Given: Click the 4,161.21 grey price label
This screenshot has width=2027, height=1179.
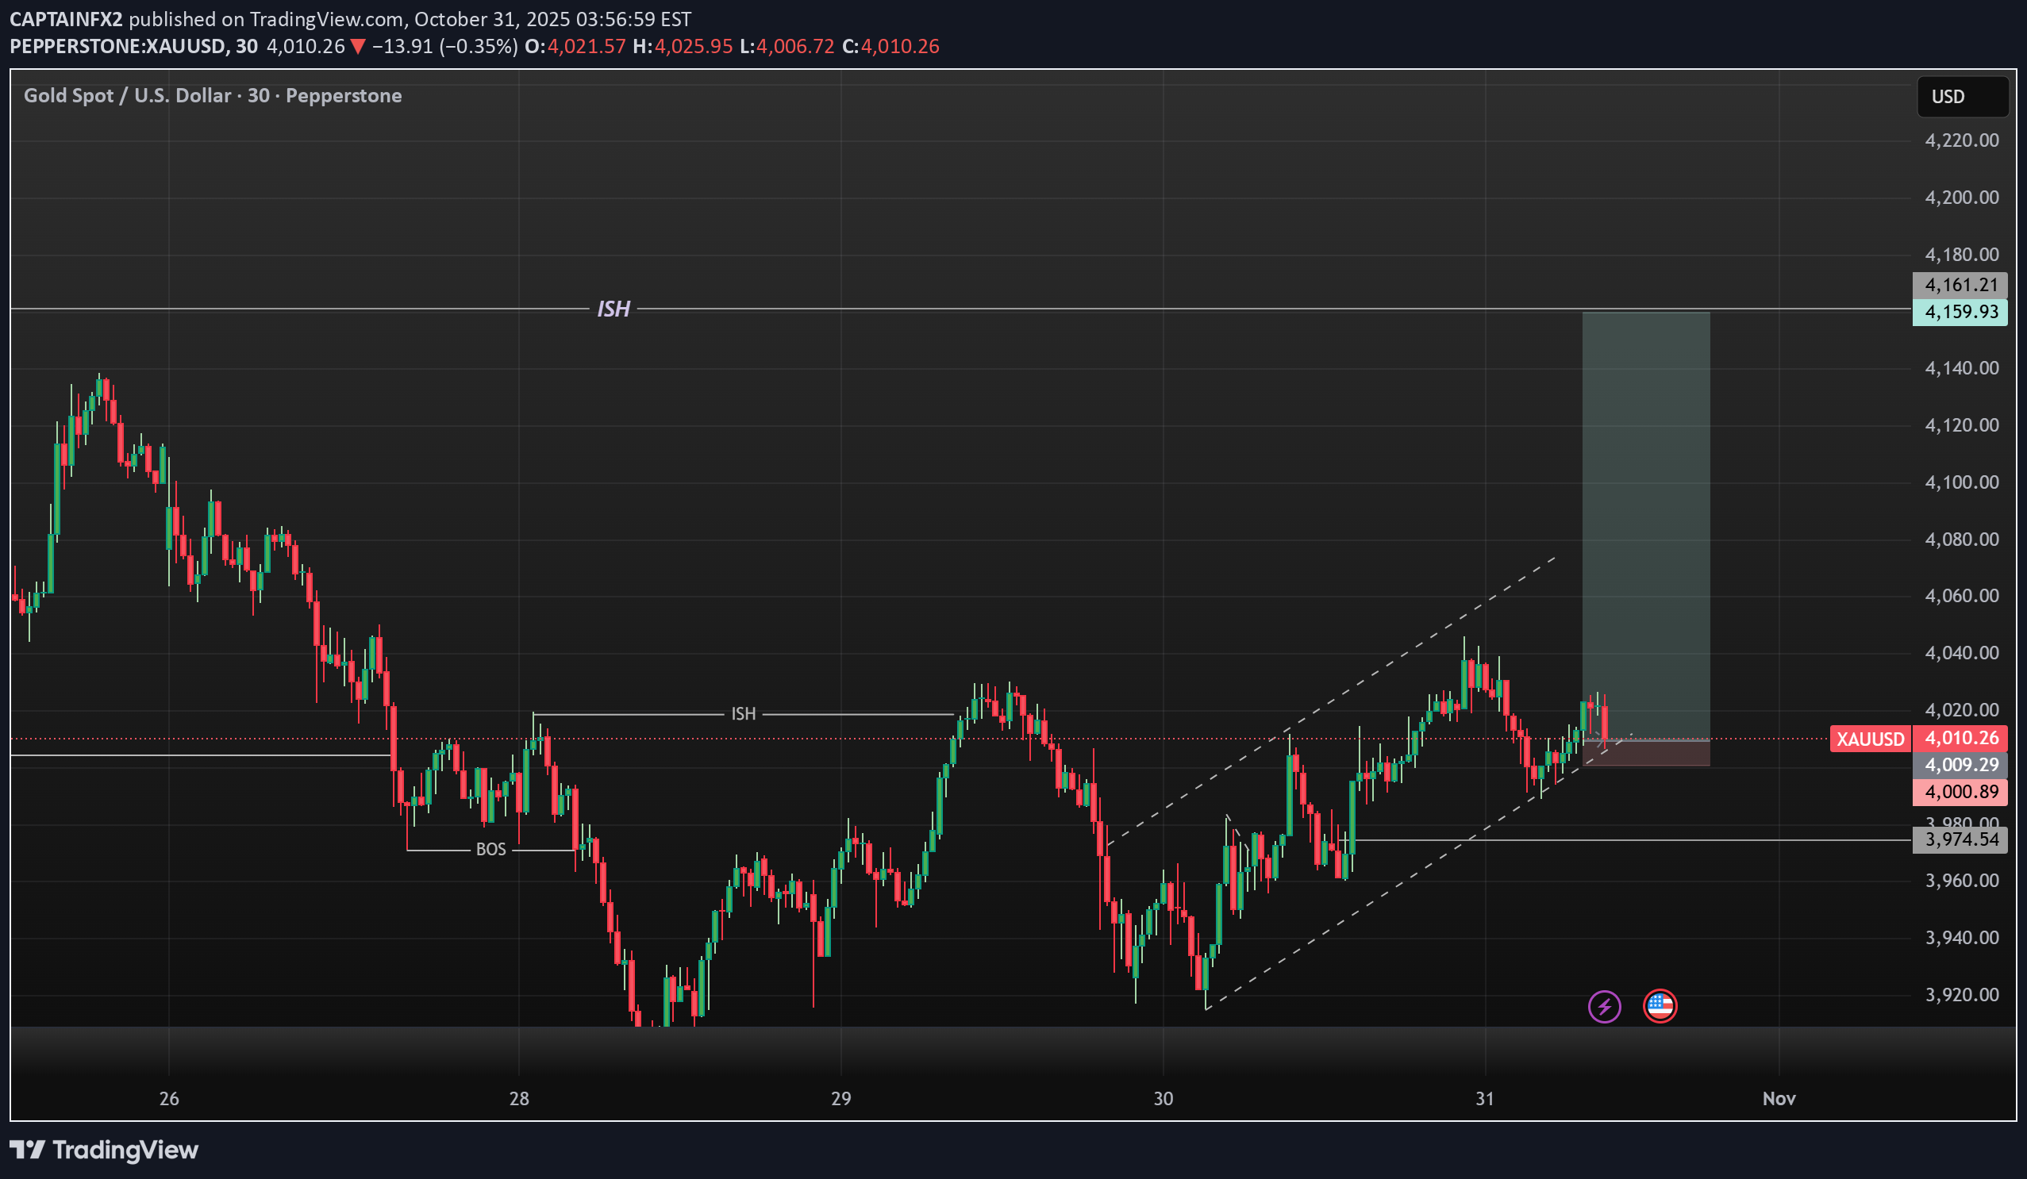Looking at the screenshot, I should click(x=1960, y=285).
